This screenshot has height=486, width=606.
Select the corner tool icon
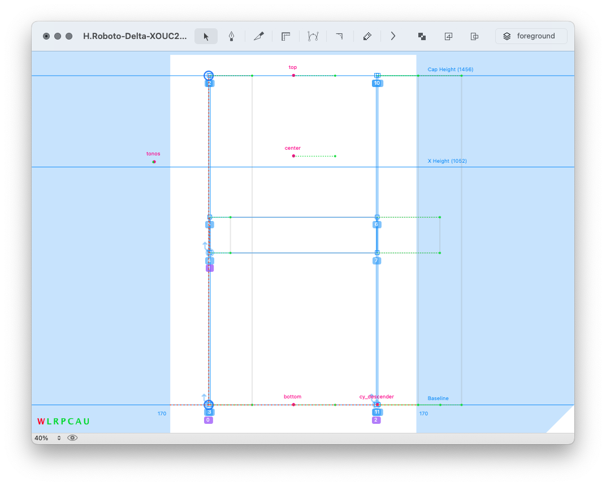[339, 36]
